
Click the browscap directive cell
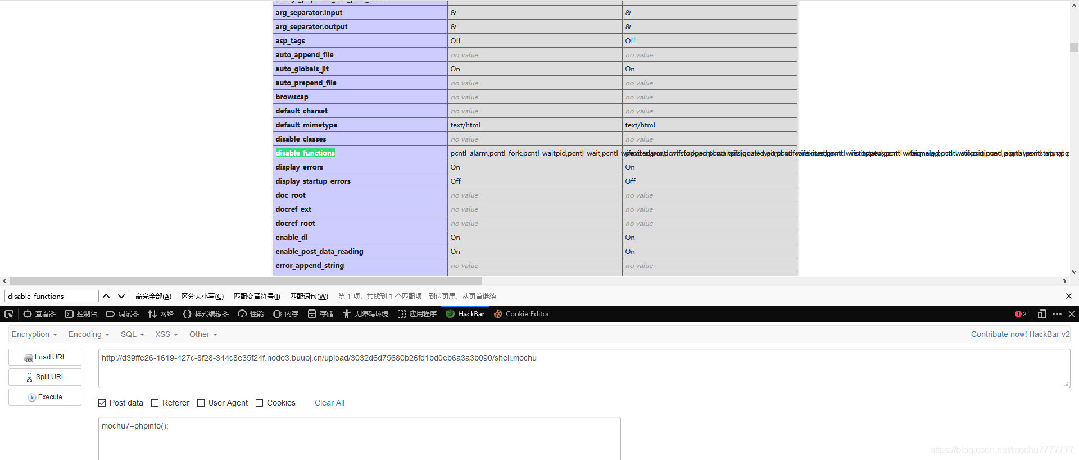point(360,97)
